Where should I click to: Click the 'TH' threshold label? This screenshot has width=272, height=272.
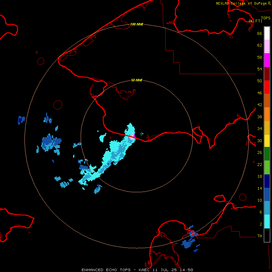pos(260,236)
